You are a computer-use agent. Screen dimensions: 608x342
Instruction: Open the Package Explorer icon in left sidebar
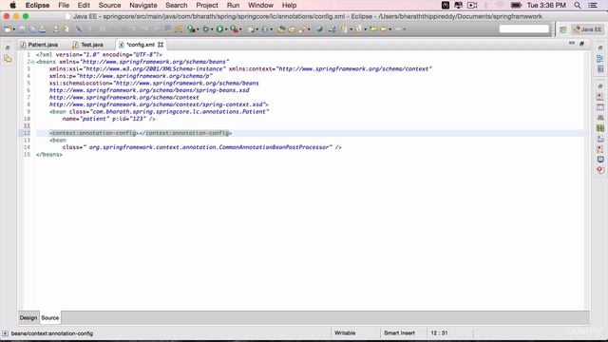click(8, 59)
